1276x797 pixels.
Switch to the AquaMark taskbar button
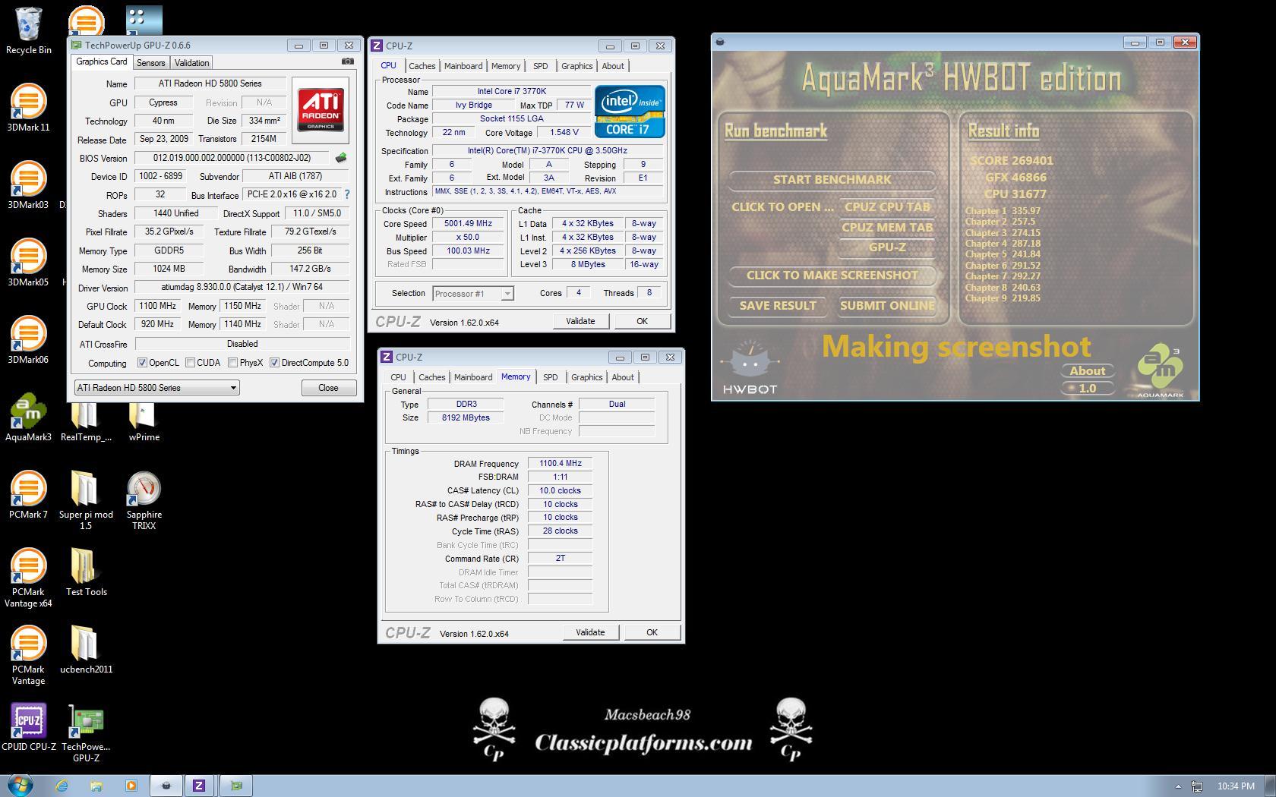166,786
